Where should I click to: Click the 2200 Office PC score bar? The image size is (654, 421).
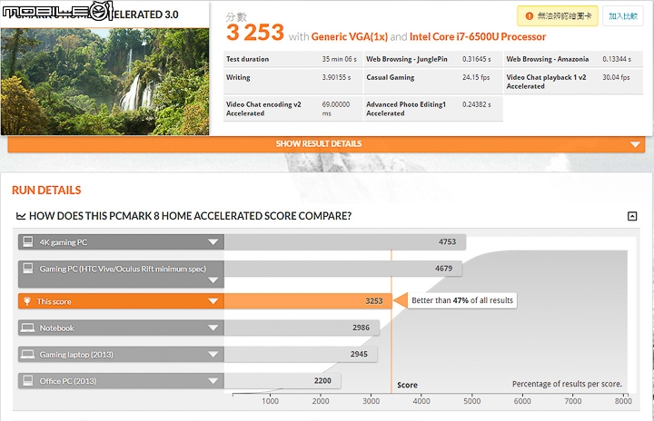click(x=282, y=380)
